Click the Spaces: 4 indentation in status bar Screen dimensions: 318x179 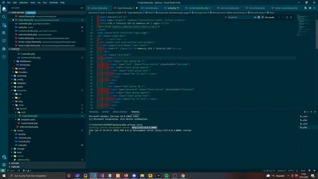281,171
